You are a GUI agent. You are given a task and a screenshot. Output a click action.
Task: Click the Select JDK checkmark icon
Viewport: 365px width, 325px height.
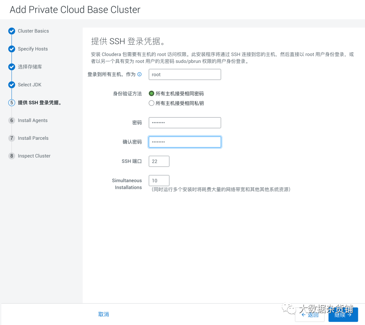tap(11, 85)
